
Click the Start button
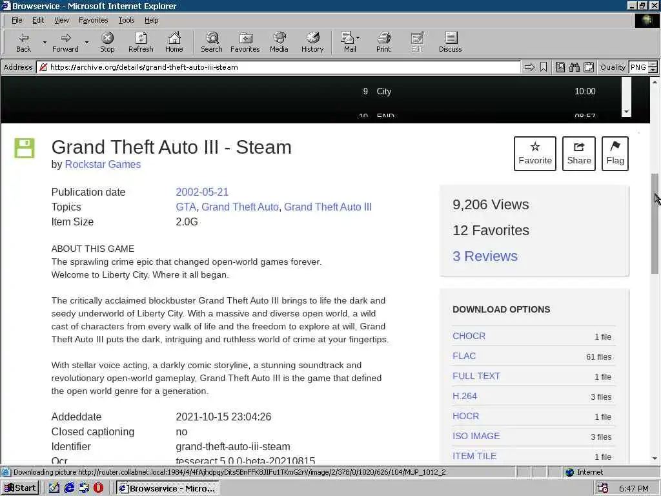(20, 488)
